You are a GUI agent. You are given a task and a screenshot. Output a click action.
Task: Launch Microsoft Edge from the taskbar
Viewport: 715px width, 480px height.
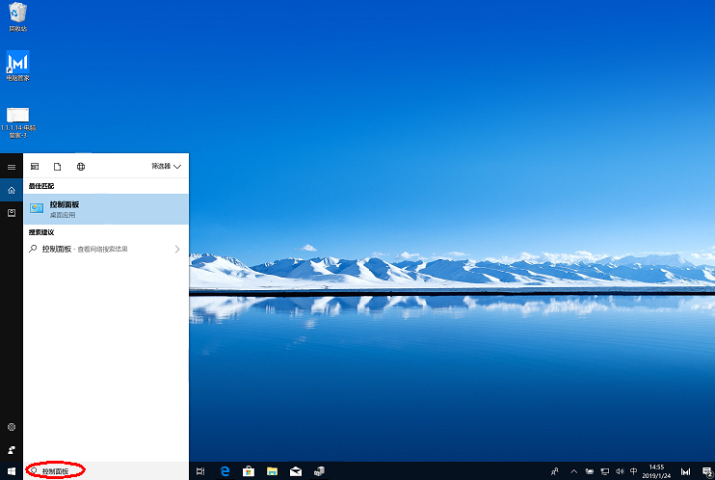[x=225, y=471]
